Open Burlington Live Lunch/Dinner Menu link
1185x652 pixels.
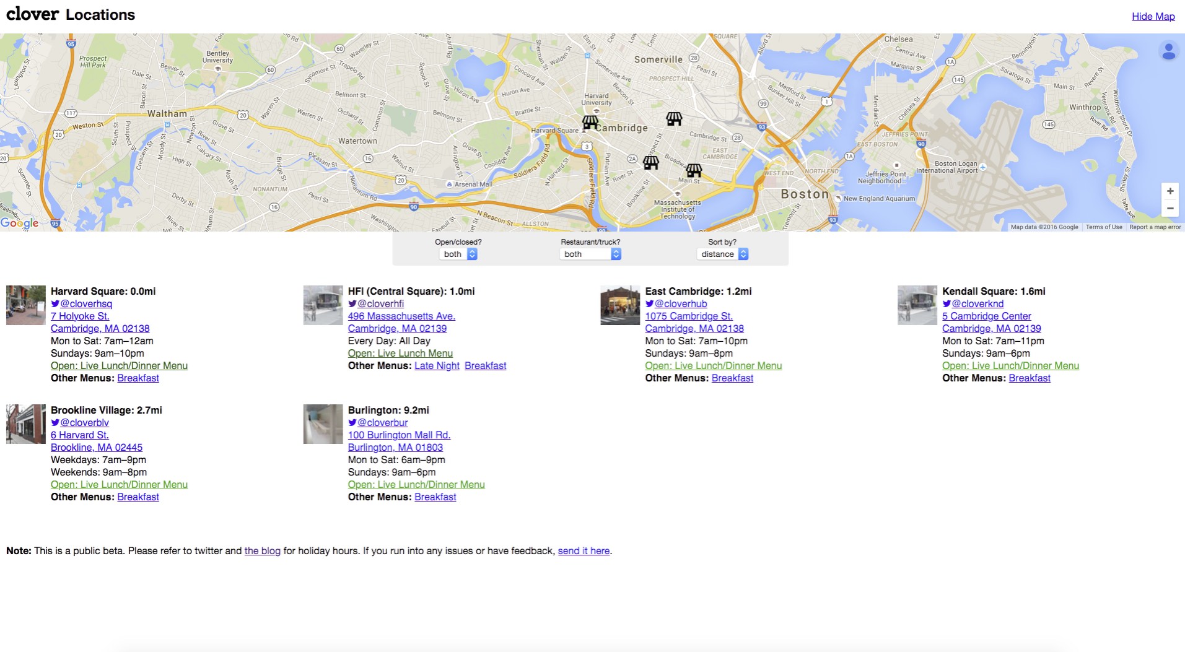[416, 484]
